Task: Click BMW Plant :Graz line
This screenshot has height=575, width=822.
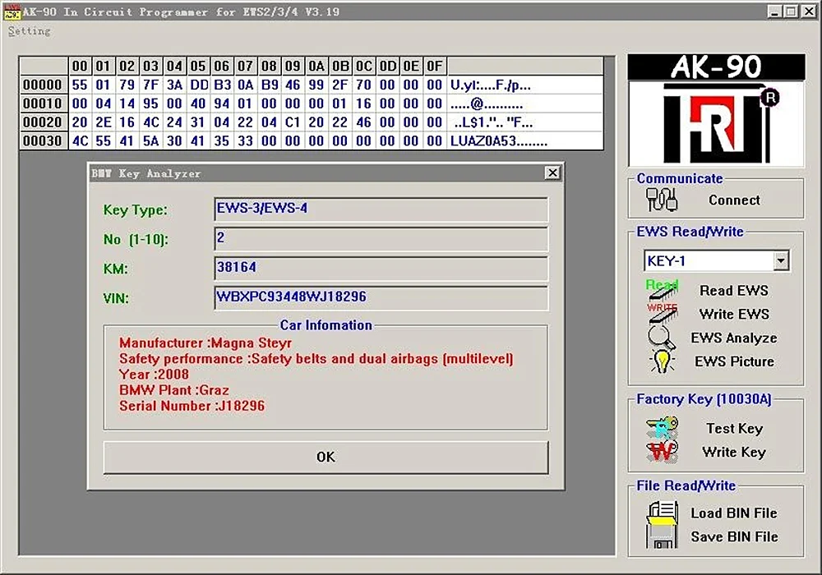Action: coord(174,390)
